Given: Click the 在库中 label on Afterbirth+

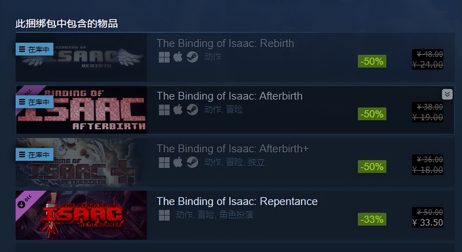Looking at the screenshot, I should (x=35, y=155).
